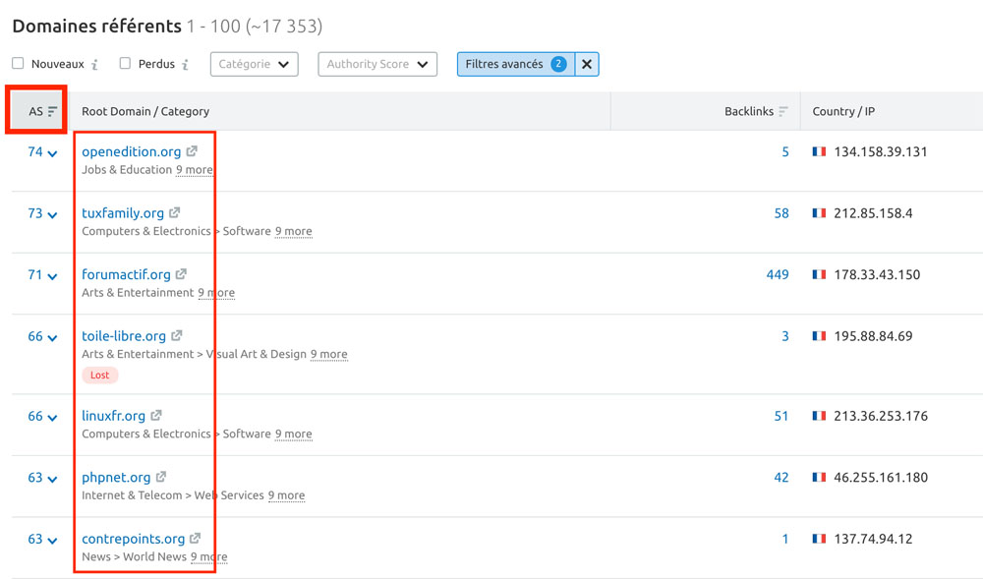Viewport: 983px width, 579px height.
Task: Expand the AS 74 row for openedition.org
Action: click(x=42, y=152)
